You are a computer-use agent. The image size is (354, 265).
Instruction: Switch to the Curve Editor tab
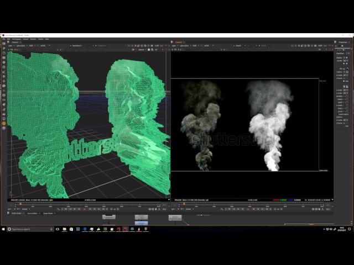pyautogui.click(x=32, y=213)
